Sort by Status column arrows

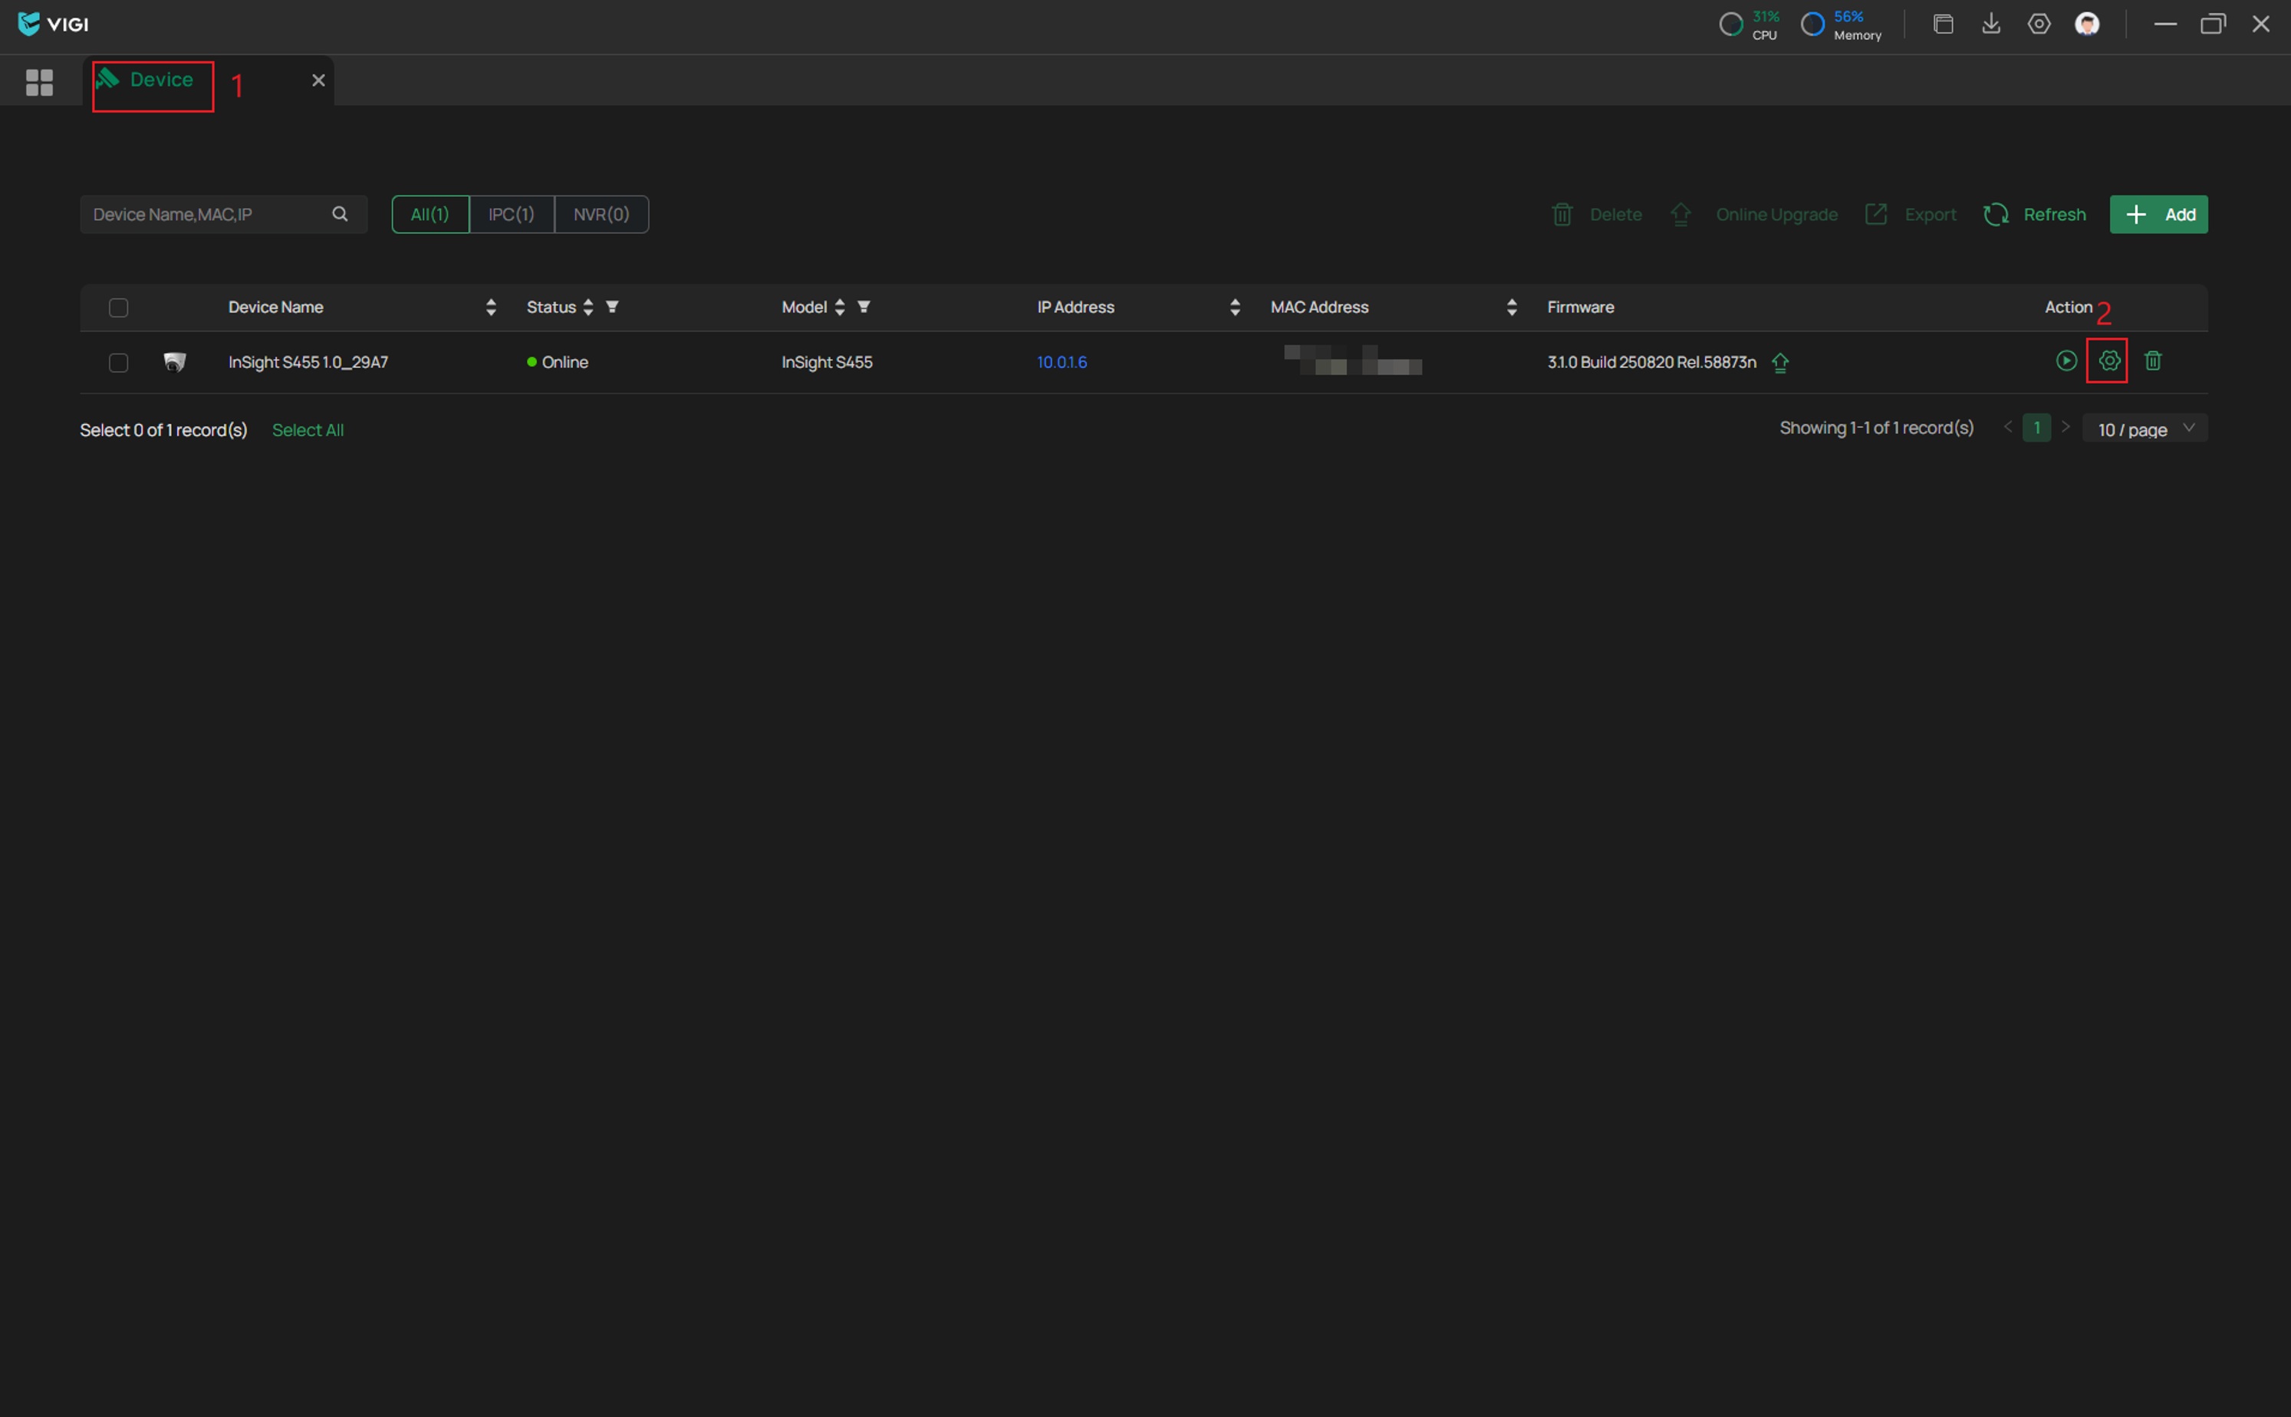coord(589,307)
